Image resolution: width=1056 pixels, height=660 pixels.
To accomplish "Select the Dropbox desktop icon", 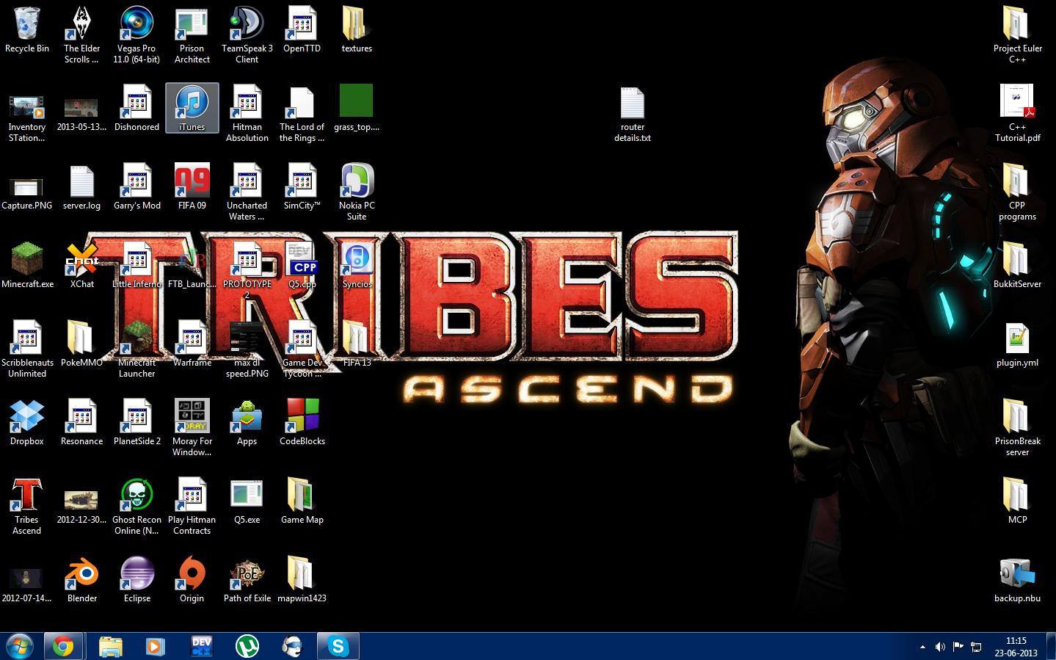I will pos(27,423).
